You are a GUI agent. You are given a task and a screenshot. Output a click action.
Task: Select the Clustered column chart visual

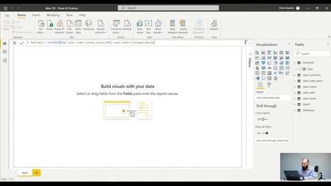(x=276, y=53)
